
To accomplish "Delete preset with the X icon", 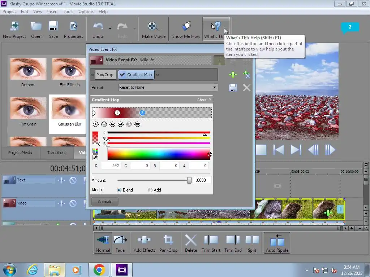I will pos(246,88).
